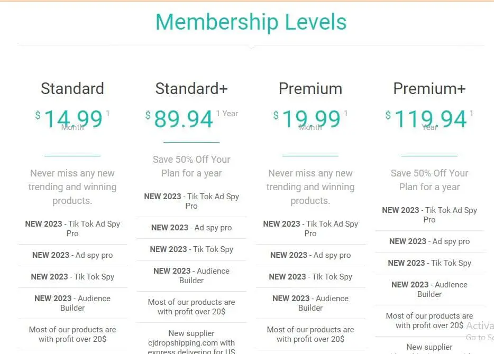Click Ad spy pro feature under Premium+
Viewport: 494px width, 354px height.
[429, 241]
